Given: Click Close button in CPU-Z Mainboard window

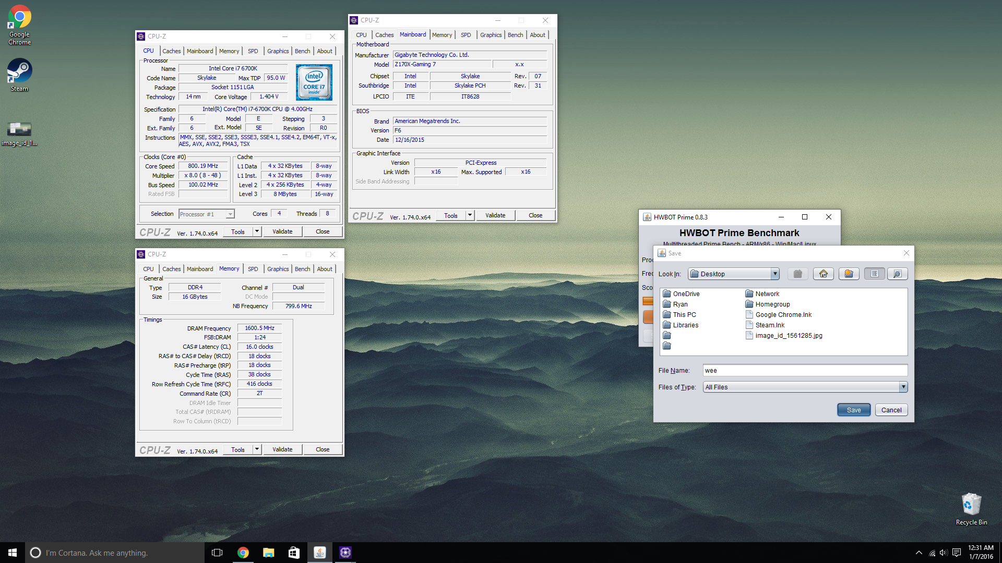Looking at the screenshot, I should click(535, 215).
